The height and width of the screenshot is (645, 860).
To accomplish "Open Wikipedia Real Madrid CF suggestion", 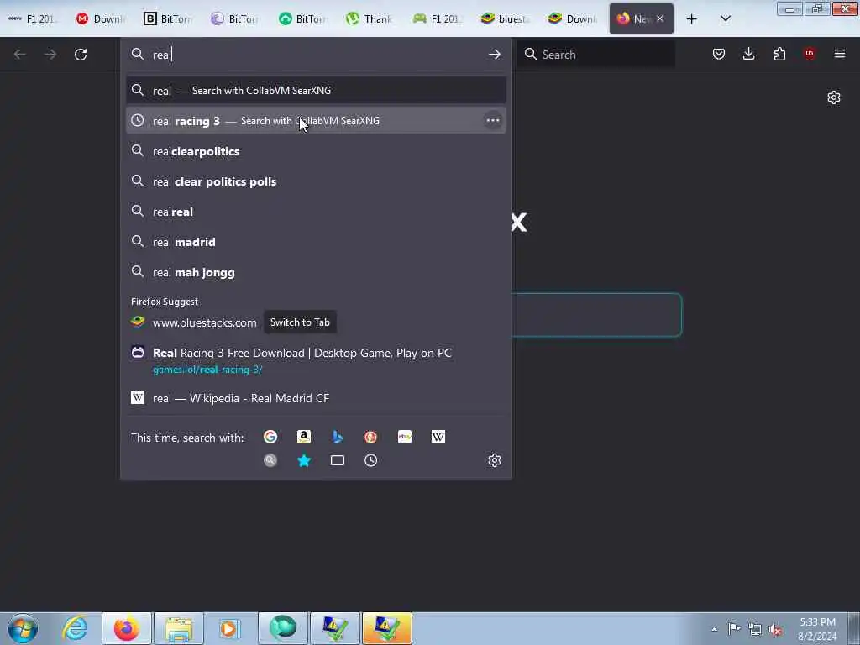I will [316, 398].
